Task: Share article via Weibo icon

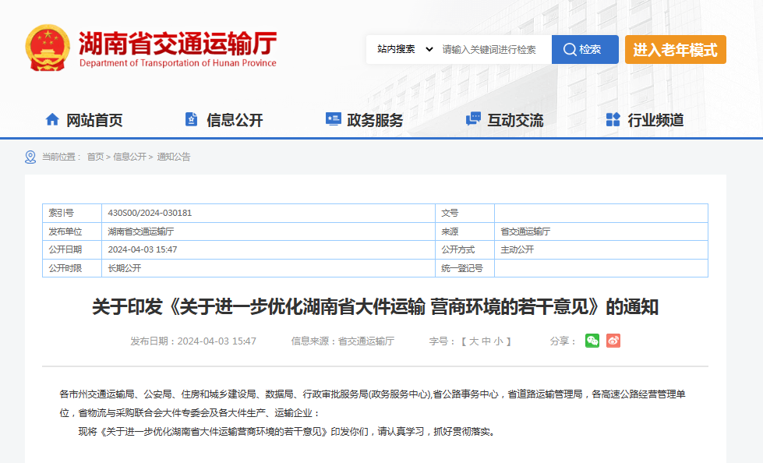Action: [x=613, y=341]
